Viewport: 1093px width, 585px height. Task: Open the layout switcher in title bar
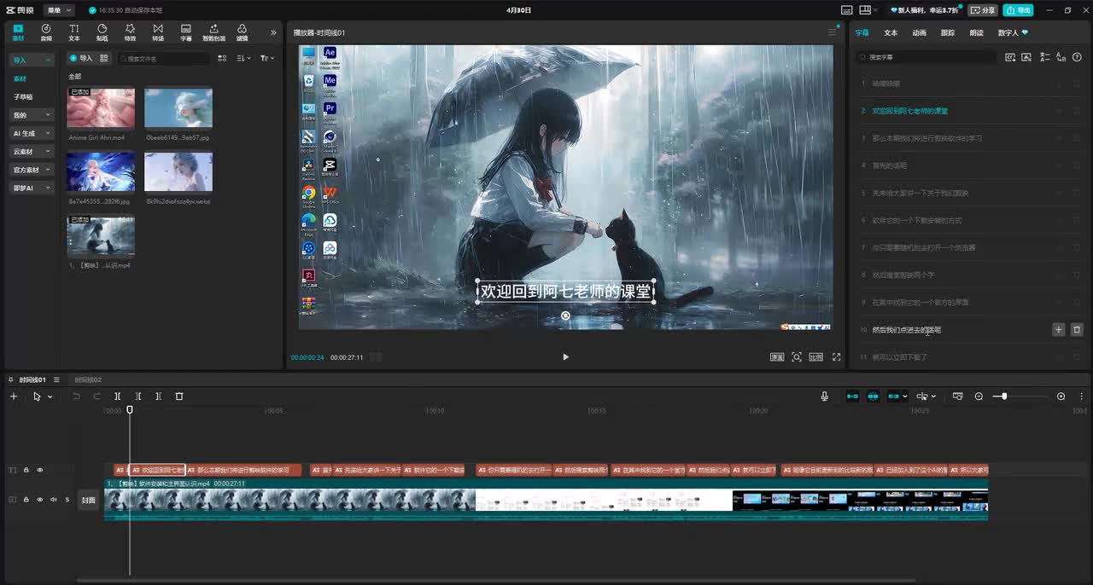tap(868, 10)
